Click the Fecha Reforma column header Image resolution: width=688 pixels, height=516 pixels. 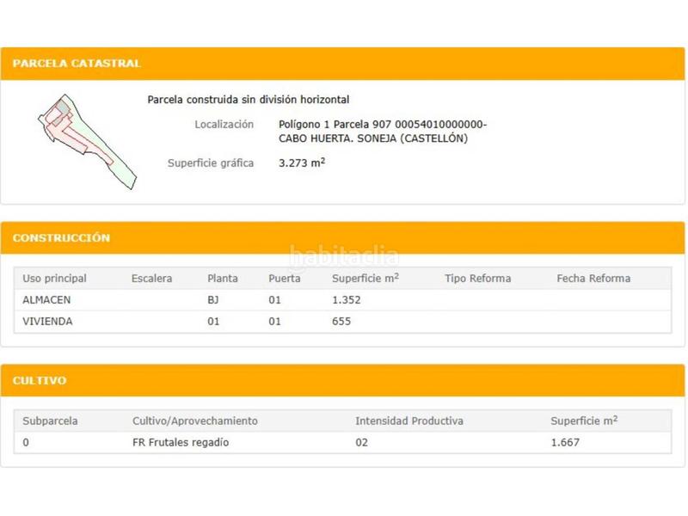pos(593,279)
